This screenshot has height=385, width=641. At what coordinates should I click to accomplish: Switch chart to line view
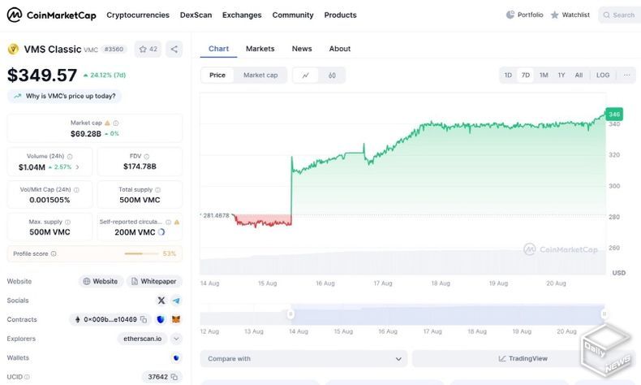[x=305, y=76]
